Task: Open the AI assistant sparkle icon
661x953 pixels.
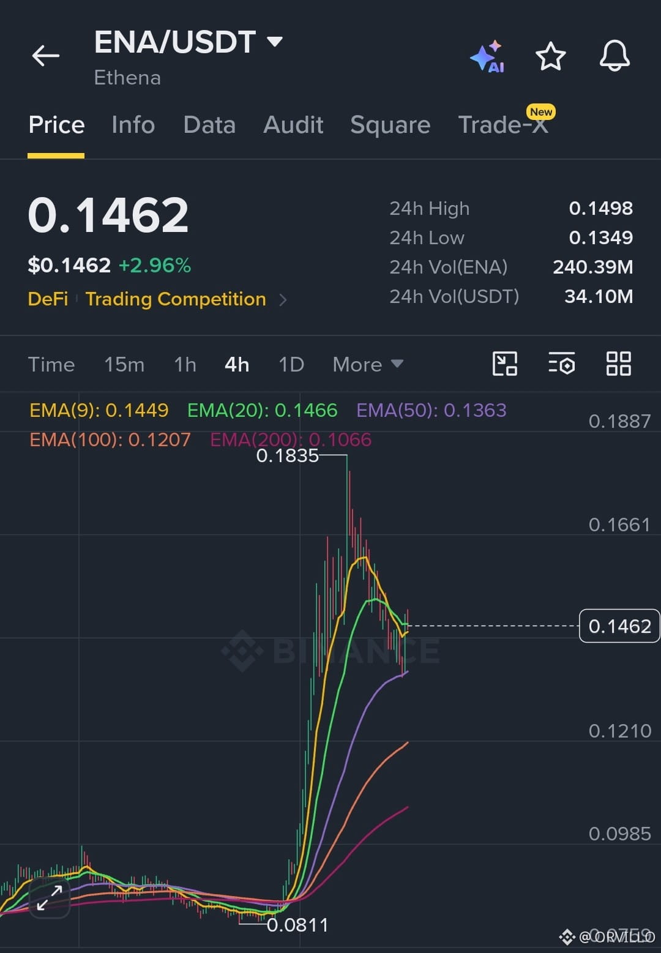Action: [488, 56]
